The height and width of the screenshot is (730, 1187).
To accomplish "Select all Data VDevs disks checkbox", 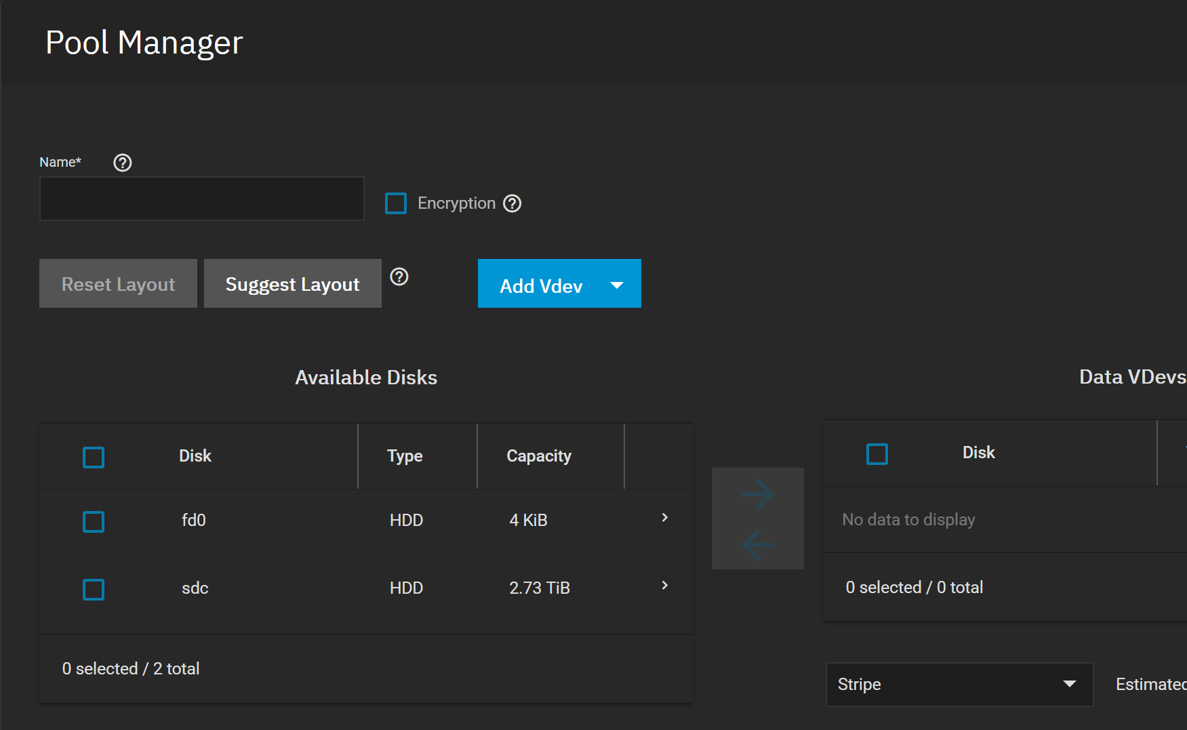I will pyautogui.click(x=877, y=453).
